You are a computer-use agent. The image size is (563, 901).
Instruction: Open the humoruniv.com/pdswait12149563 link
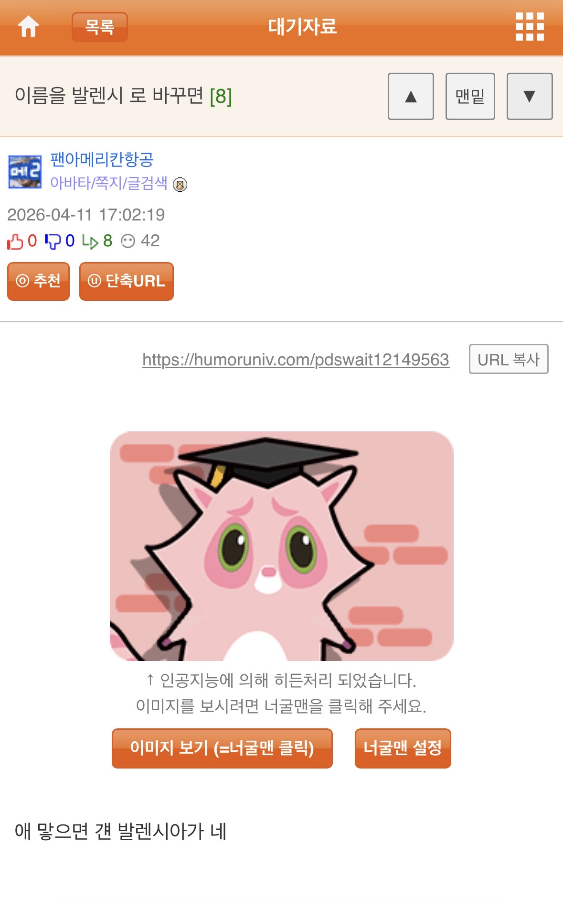296,360
